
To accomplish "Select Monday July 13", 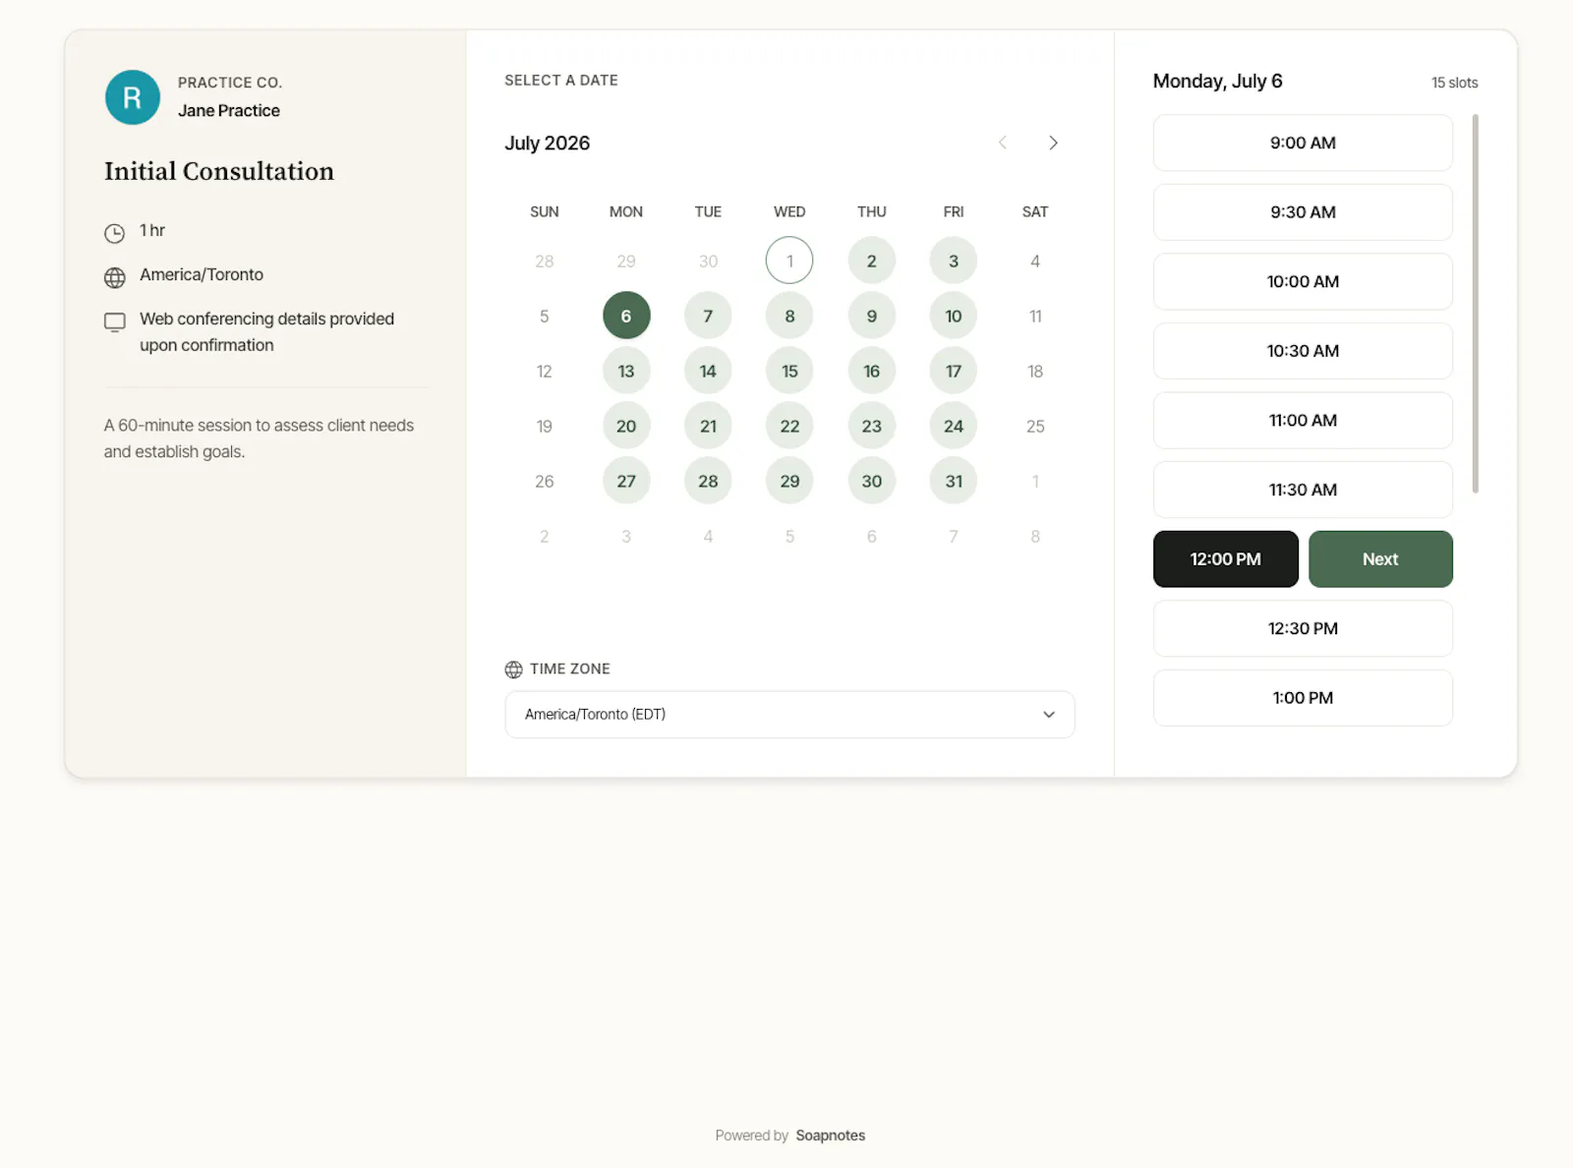I will tap(626, 371).
